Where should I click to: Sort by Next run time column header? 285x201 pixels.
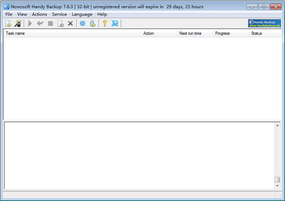[x=195, y=33]
